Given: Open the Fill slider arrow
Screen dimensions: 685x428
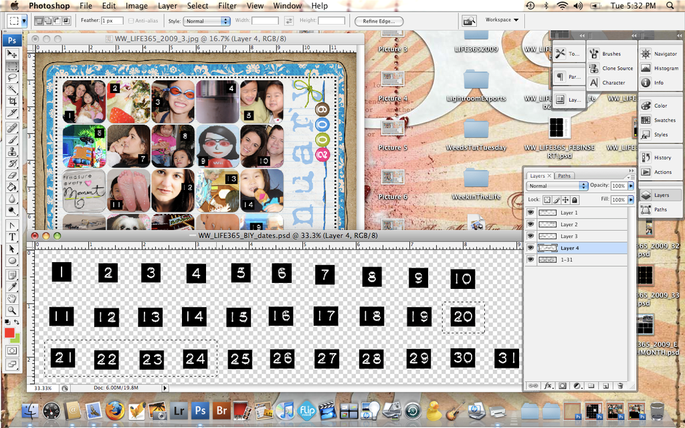Looking at the screenshot, I should point(630,199).
